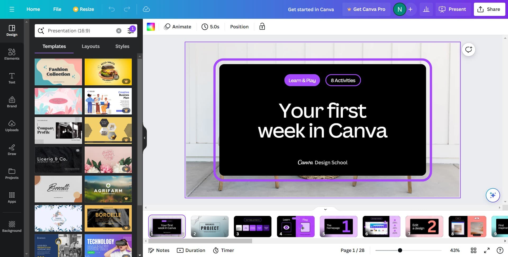Open the main hamburger menu
The image size is (508, 257).
(x=12, y=9)
